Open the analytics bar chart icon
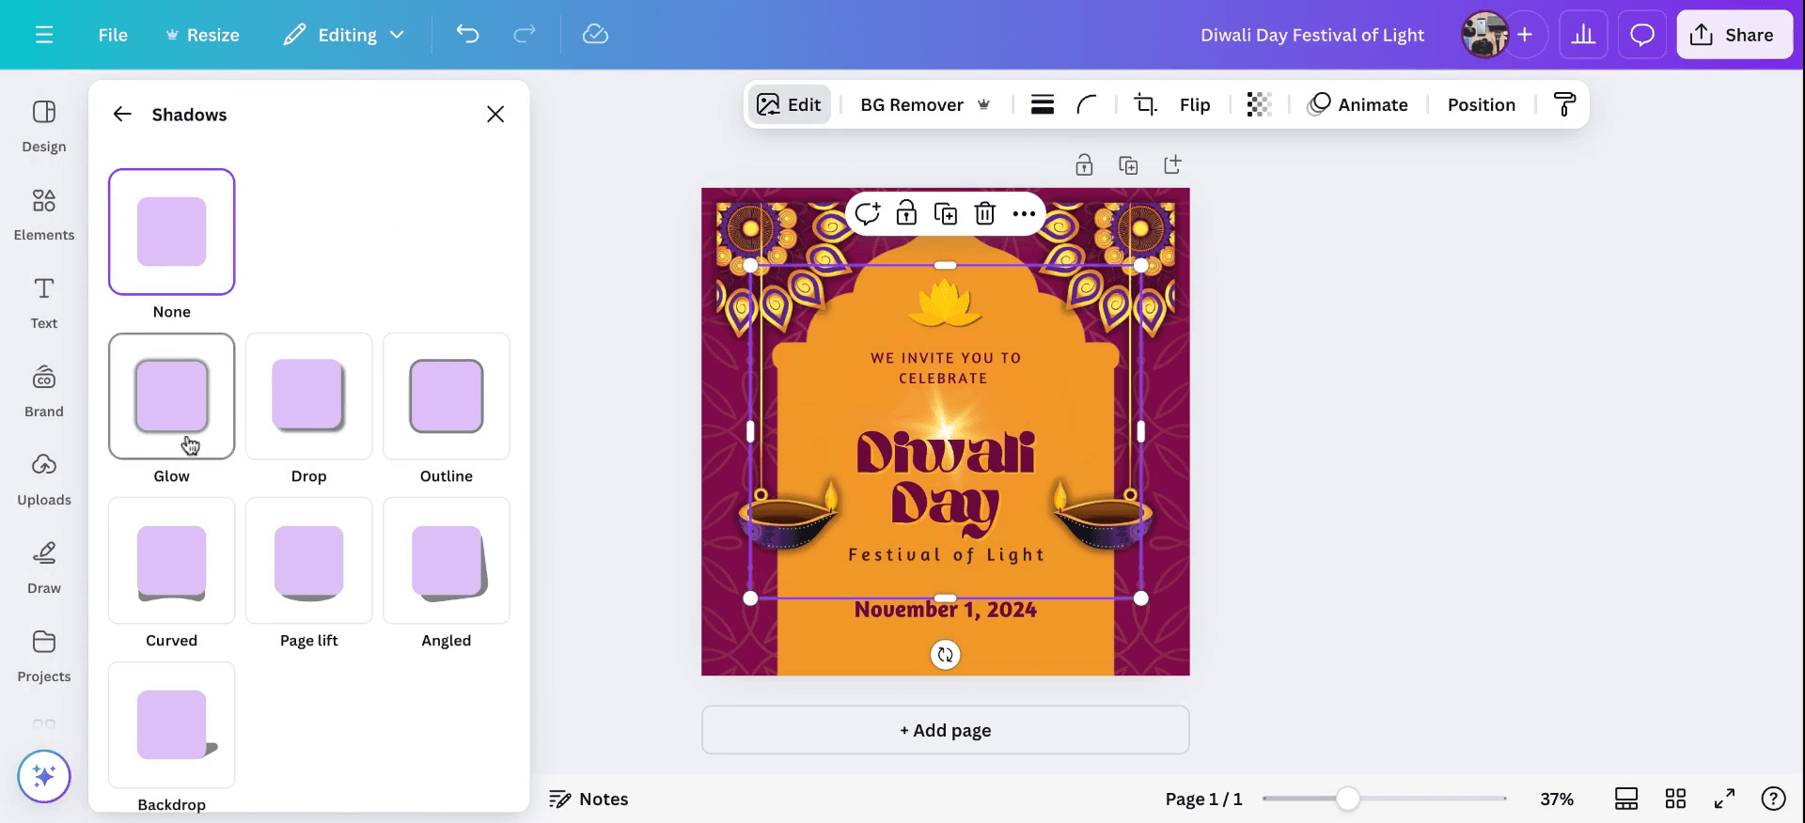 click(1583, 35)
